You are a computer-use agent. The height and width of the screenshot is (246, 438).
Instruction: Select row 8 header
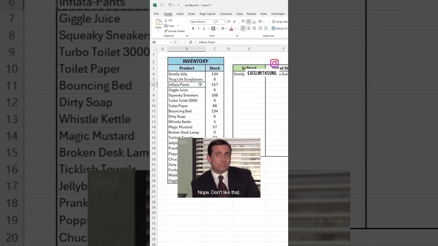pyautogui.click(x=154, y=95)
